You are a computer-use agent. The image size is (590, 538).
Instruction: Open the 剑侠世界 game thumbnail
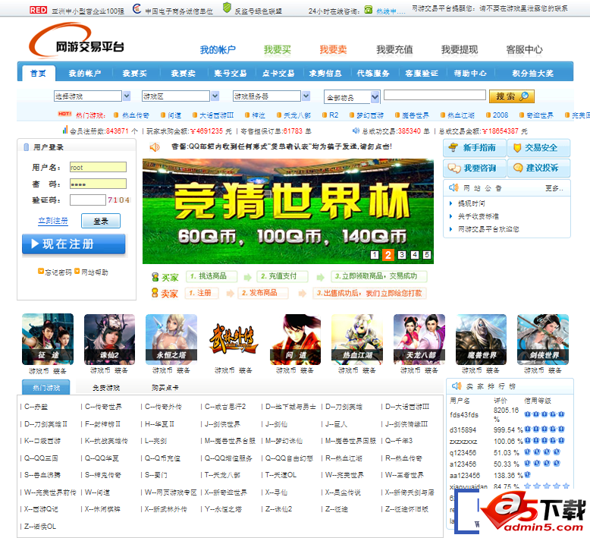(543, 339)
